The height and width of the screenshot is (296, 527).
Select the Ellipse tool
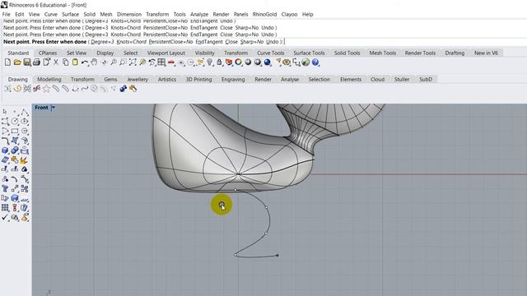(25, 122)
